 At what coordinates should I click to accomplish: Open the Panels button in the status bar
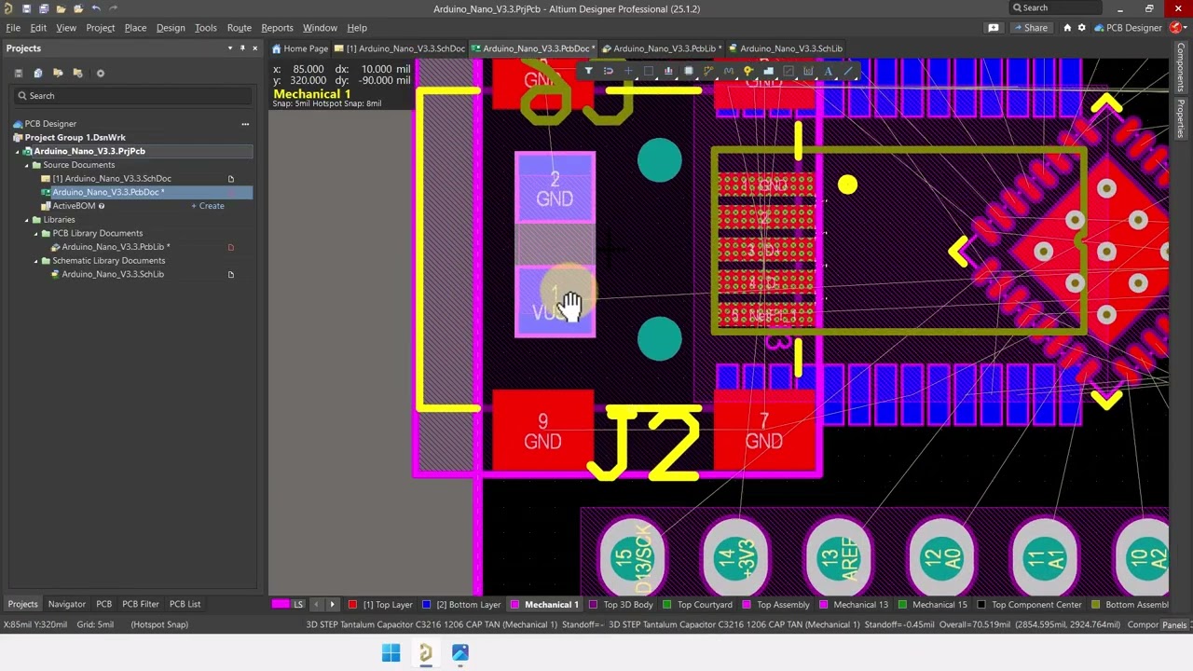tap(1175, 624)
